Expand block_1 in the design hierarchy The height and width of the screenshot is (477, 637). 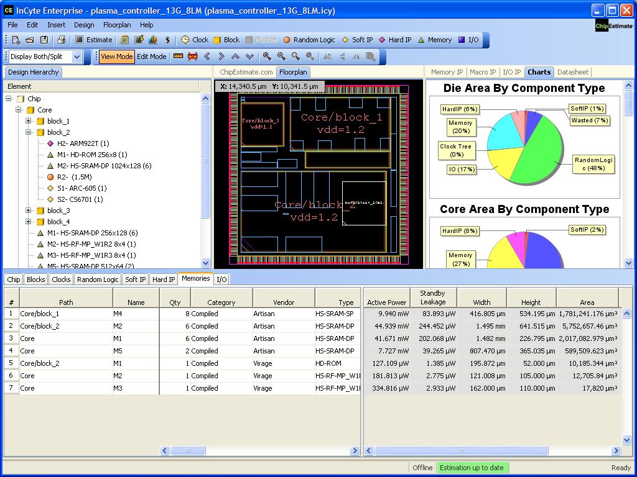point(29,121)
